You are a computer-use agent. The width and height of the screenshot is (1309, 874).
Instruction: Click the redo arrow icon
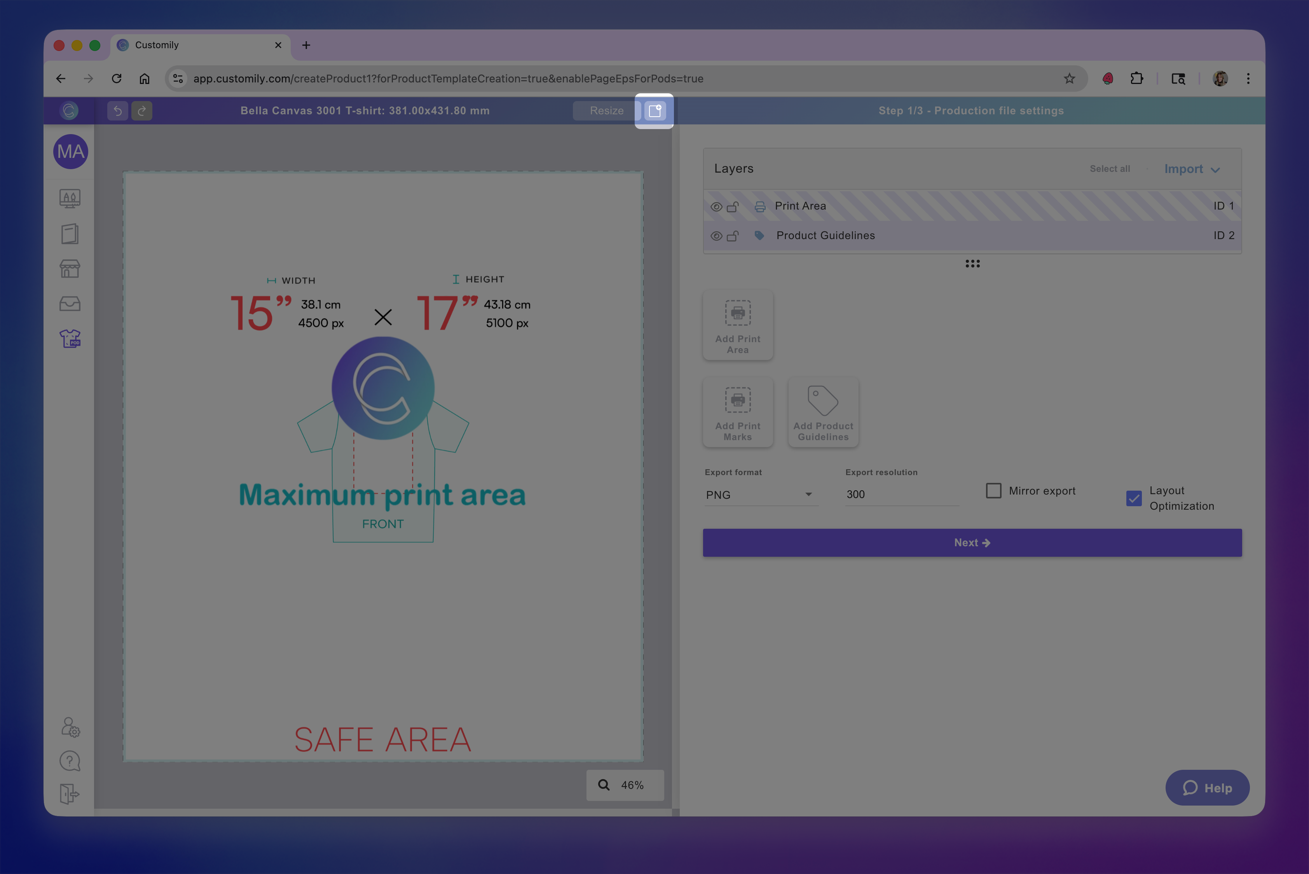coord(142,111)
